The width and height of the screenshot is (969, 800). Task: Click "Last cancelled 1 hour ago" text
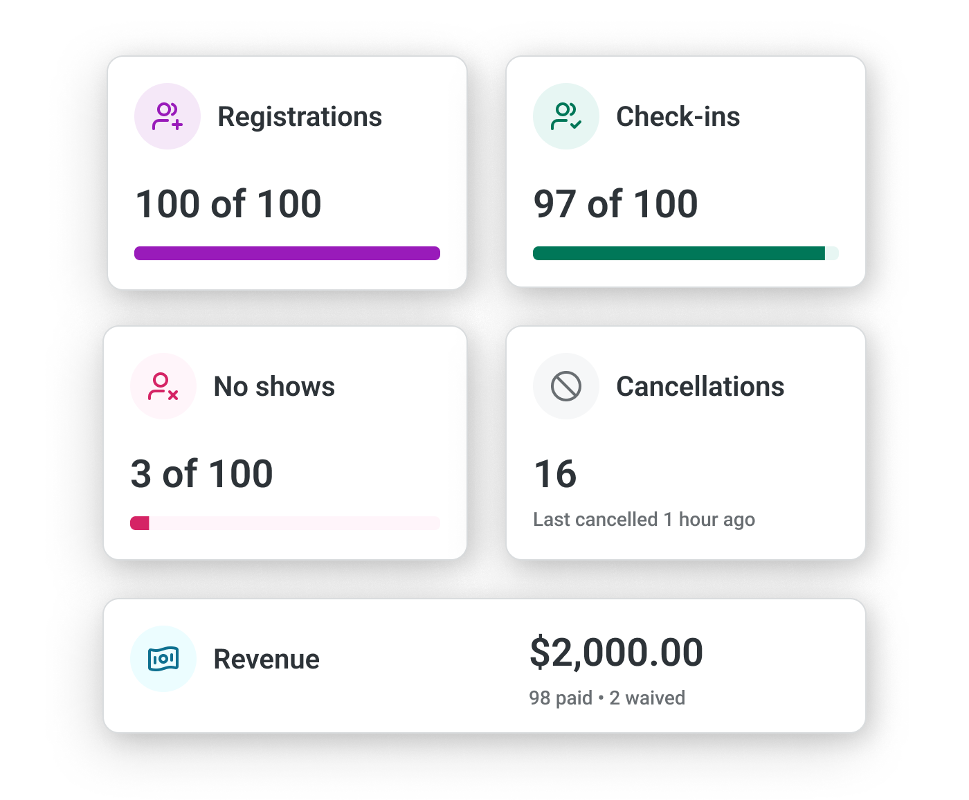[644, 520]
